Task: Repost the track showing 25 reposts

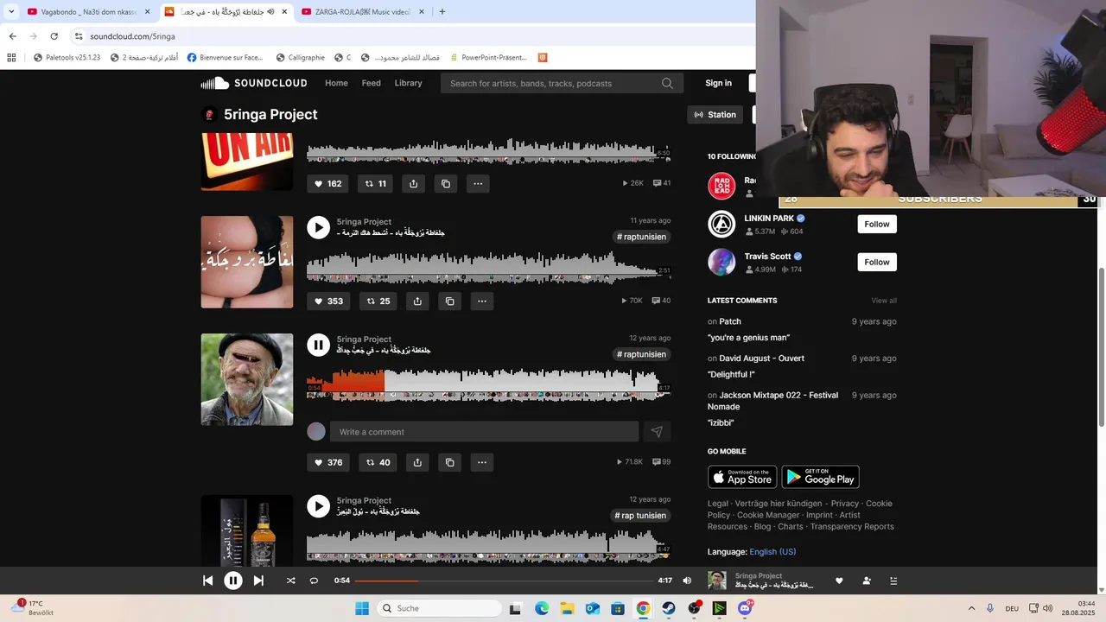Action: [378, 301]
